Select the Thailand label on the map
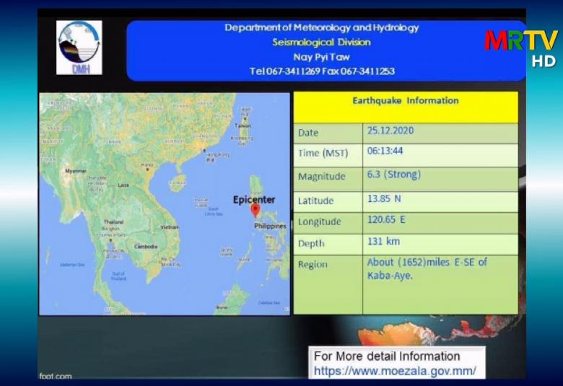This screenshot has height=386, width=563. pyautogui.click(x=113, y=222)
